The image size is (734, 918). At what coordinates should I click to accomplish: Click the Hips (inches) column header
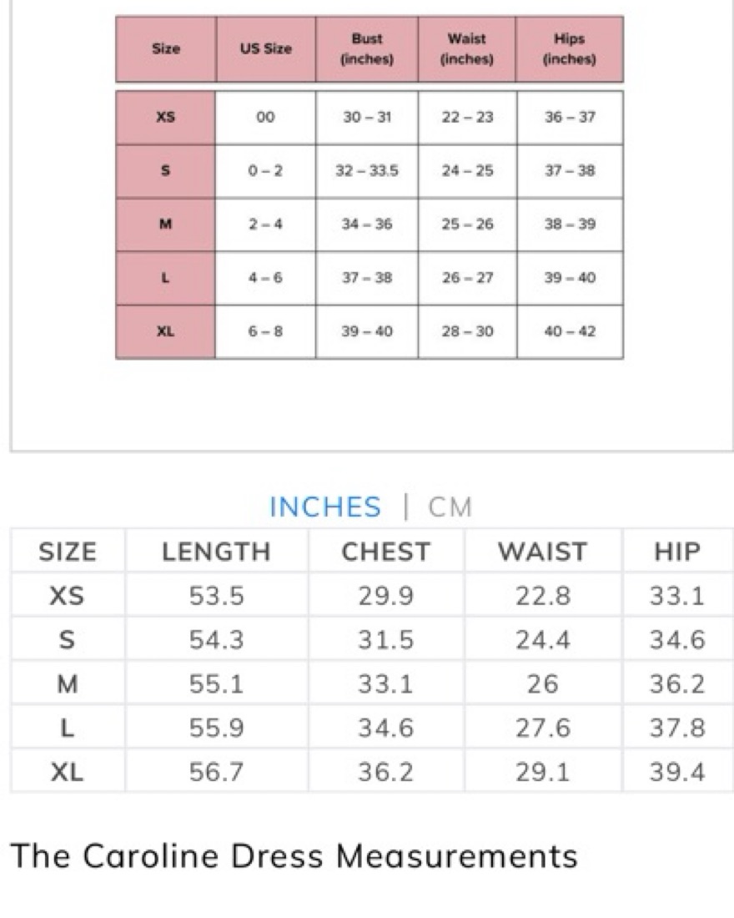tap(570, 49)
